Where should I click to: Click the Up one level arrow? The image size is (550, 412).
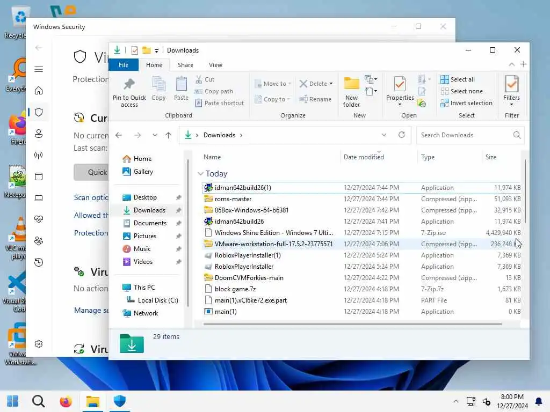coord(168,135)
